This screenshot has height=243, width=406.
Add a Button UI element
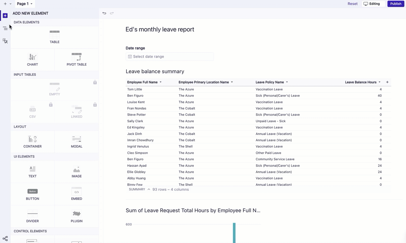point(32,194)
